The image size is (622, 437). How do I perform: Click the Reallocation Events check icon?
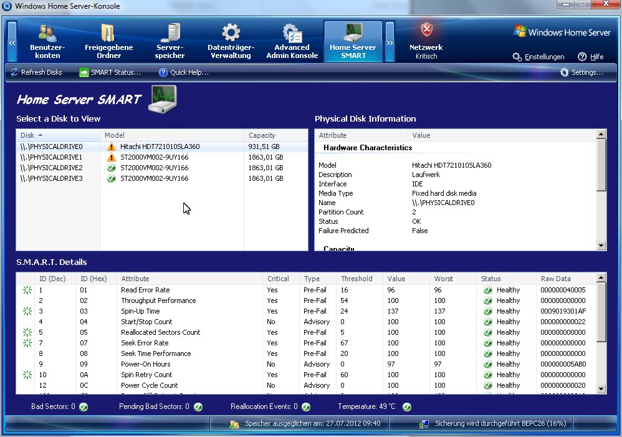[x=306, y=407]
